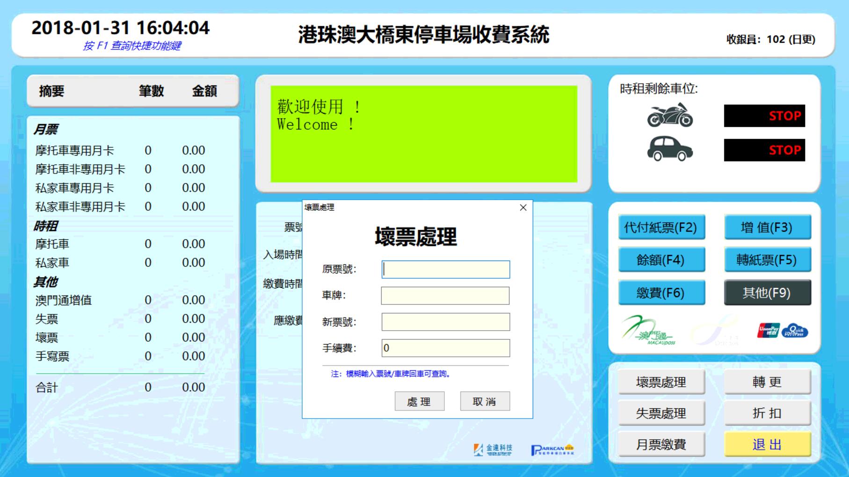Open the 其他(F9) options button
This screenshot has height=477, width=849.
[x=767, y=293]
